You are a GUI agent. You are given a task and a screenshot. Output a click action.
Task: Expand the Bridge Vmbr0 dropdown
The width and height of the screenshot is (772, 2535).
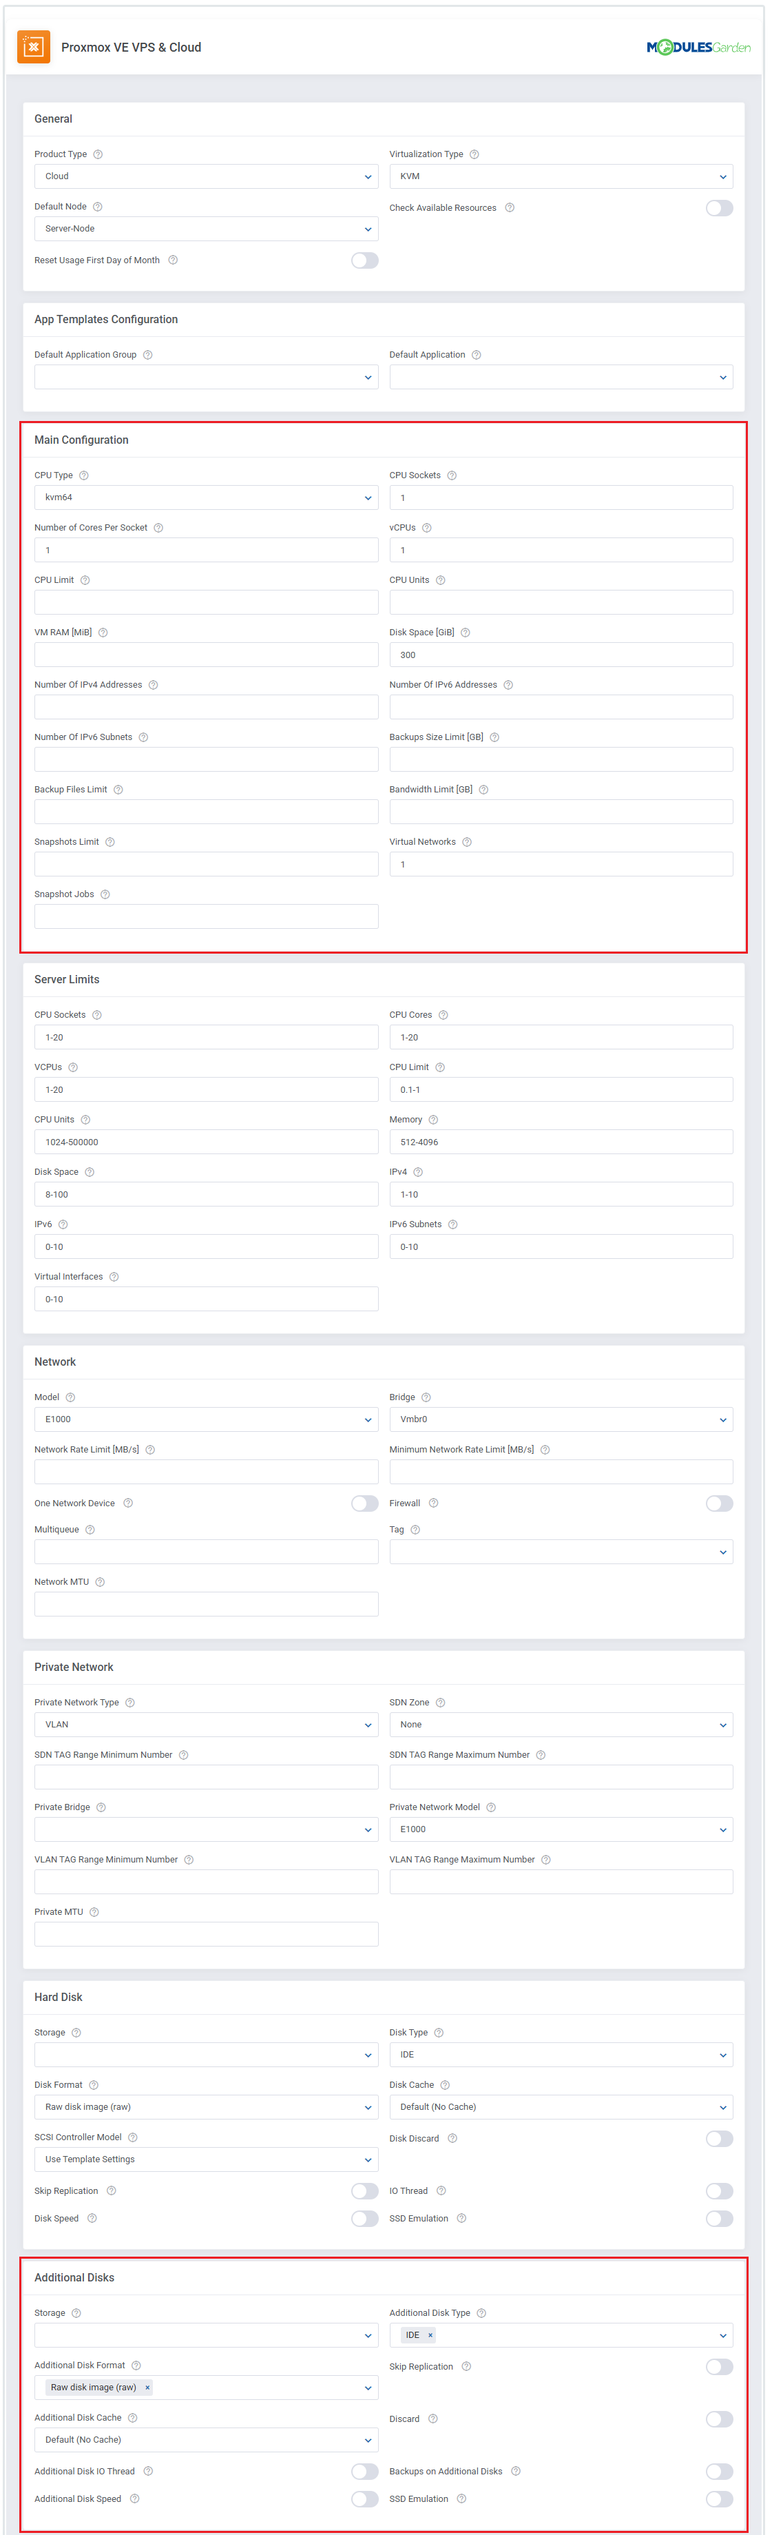pos(561,1419)
